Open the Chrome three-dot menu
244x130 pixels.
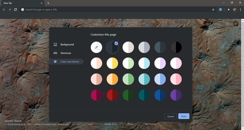[240, 10]
